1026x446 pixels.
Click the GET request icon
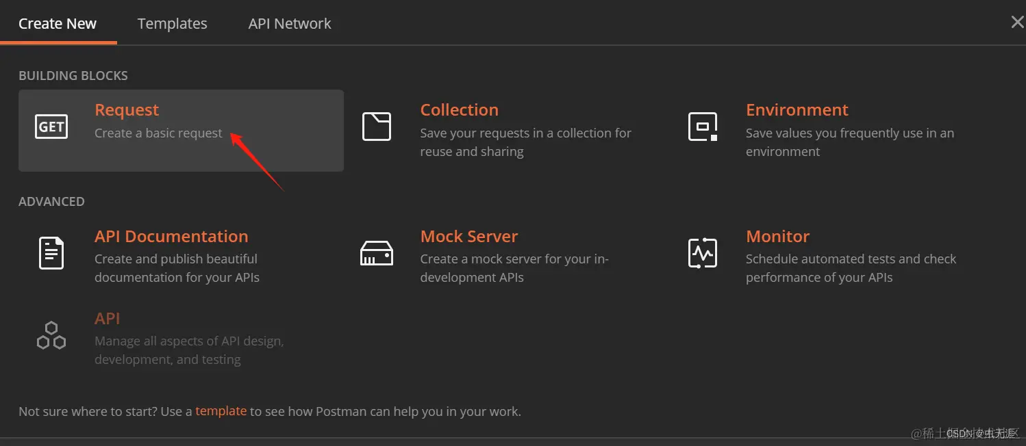(x=51, y=127)
